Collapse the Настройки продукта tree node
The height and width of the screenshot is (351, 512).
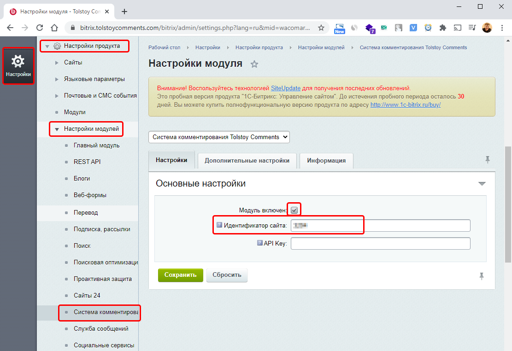click(47, 47)
